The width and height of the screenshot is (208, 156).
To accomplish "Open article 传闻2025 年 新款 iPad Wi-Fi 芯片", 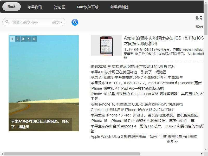I will [133, 67].
